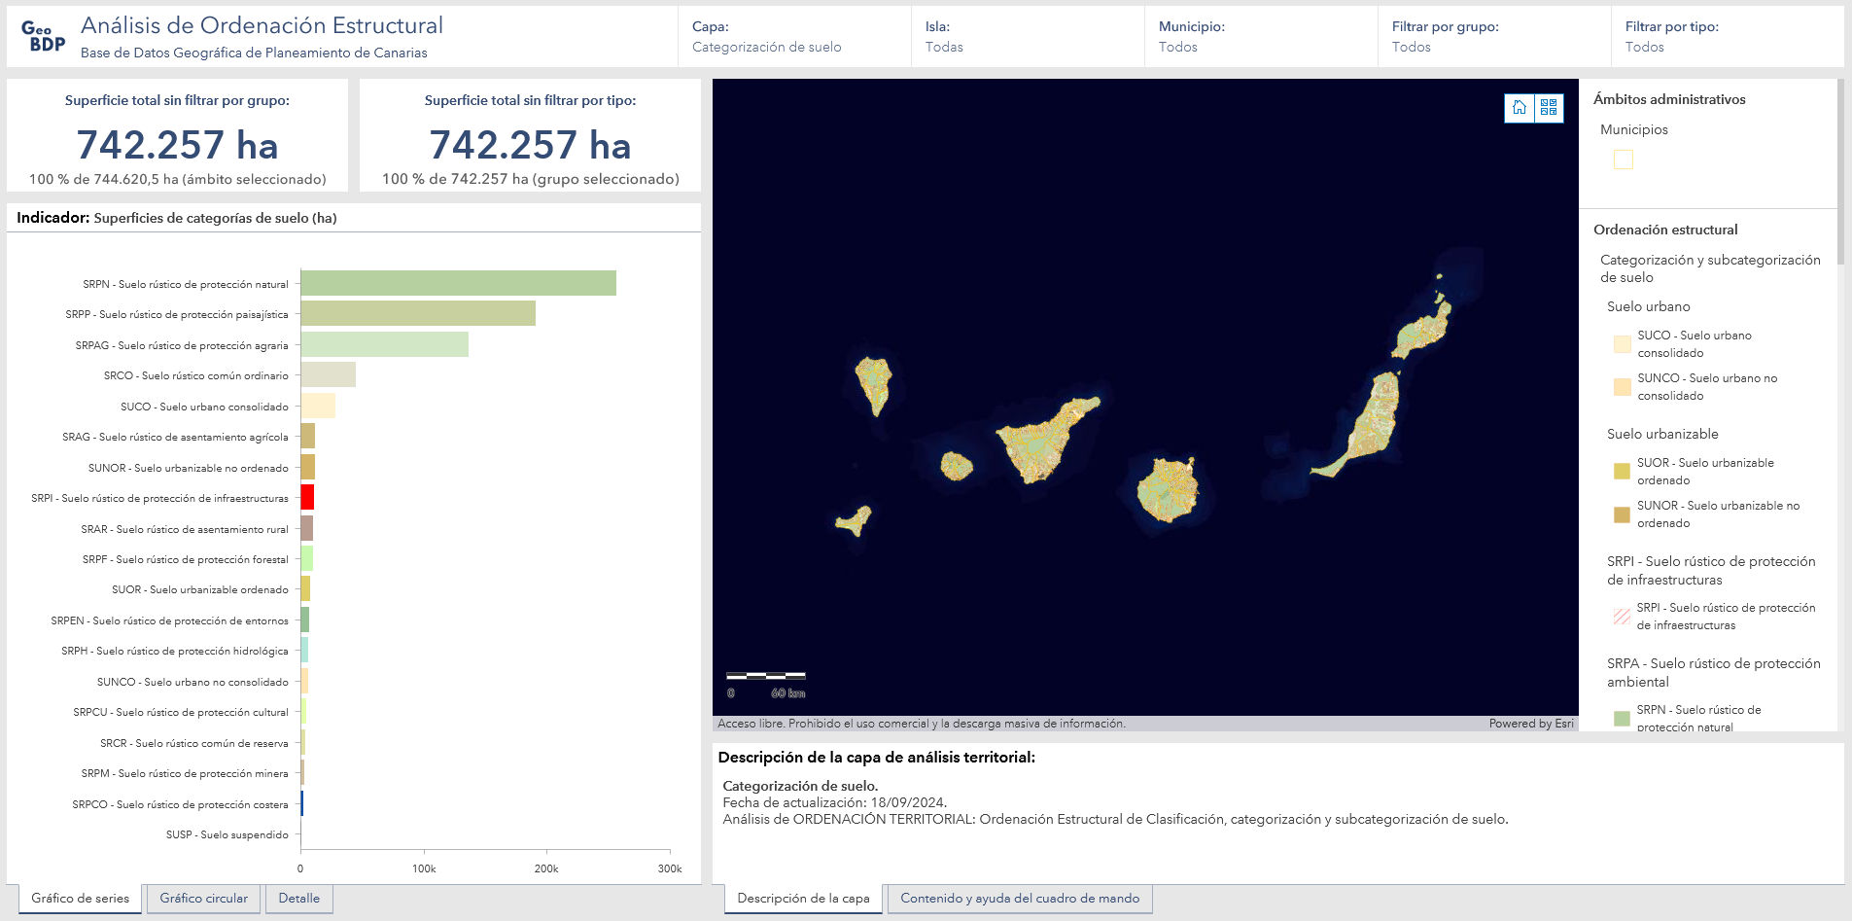Open the Filtrar por tipo dropdown

(x=1728, y=37)
